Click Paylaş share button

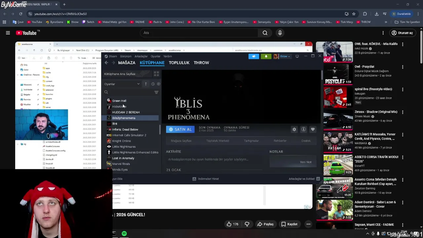pos(265,224)
